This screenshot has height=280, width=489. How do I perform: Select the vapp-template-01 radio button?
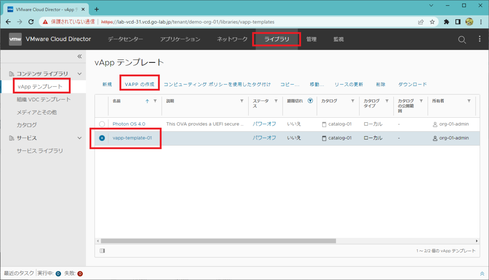[x=102, y=138]
